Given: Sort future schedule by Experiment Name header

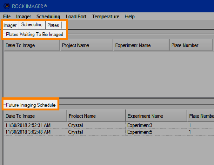Looking at the screenshot, I should click(x=156, y=116).
